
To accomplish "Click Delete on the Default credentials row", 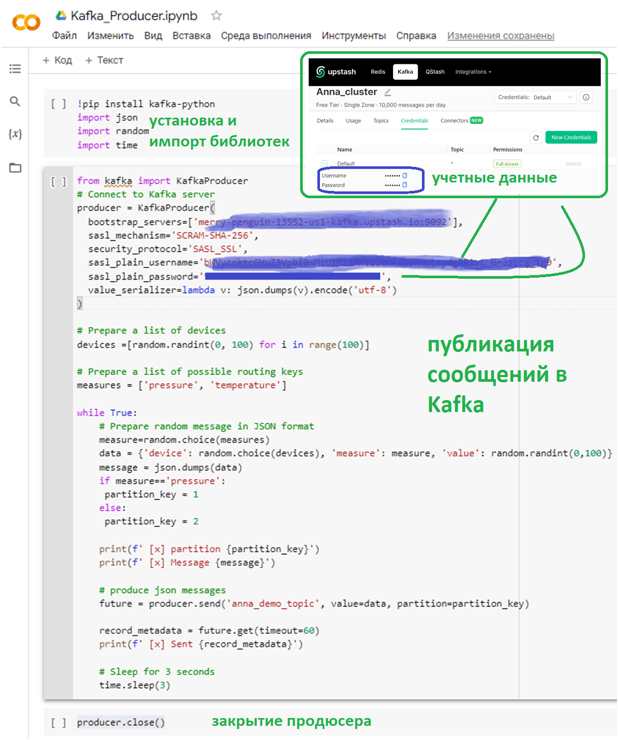I will pyautogui.click(x=574, y=164).
